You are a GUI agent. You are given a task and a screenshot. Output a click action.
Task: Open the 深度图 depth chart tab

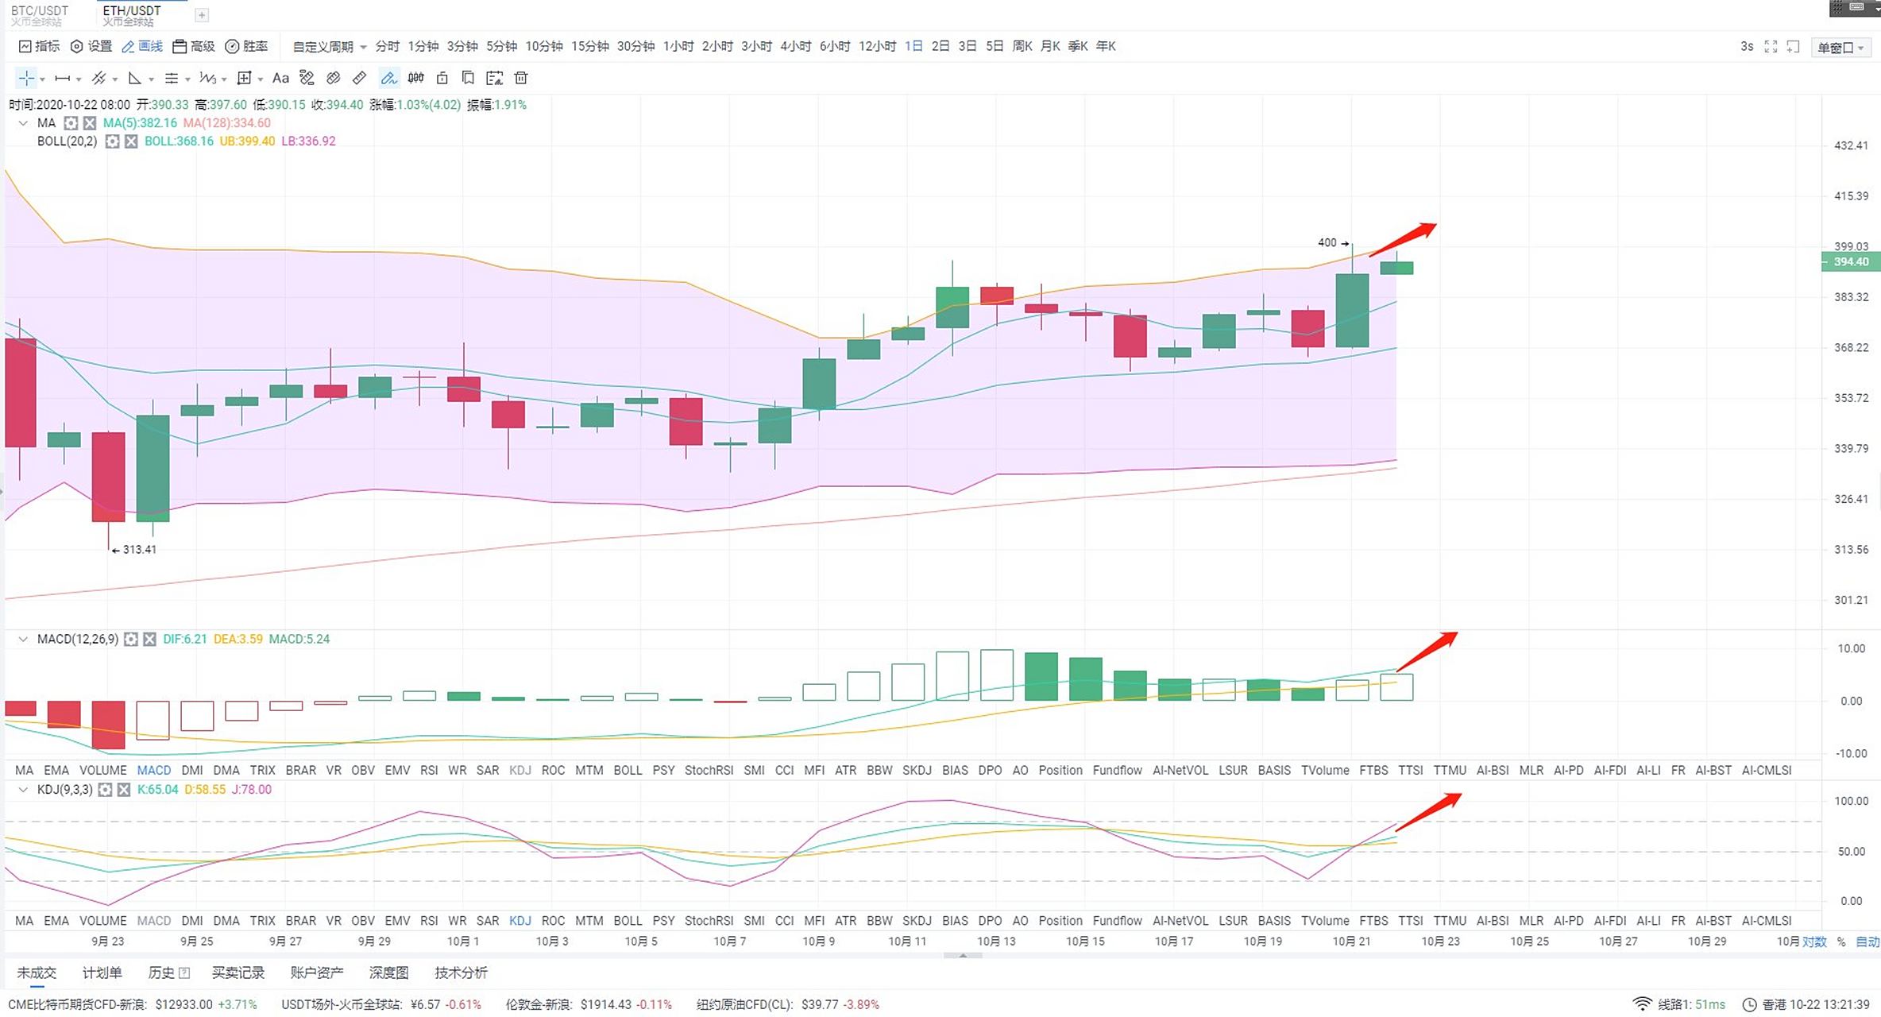388,973
